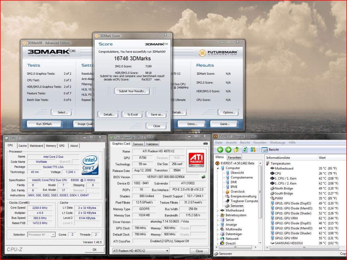Click Details button in 3DMark Score dialog
Image resolution: width=347 pixels, height=260 pixels.
pyautogui.click(x=109, y=114)
